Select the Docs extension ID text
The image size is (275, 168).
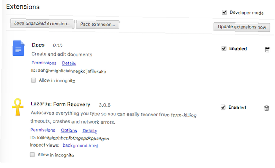68,71
